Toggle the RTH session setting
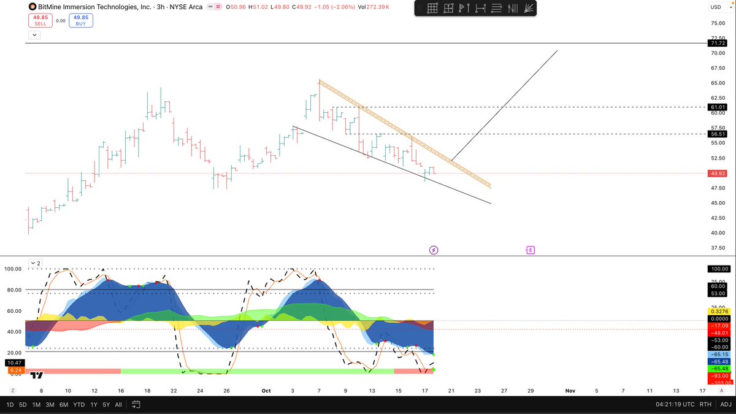Viewport: 736px width, 414px height. click(x=706, y=405)
